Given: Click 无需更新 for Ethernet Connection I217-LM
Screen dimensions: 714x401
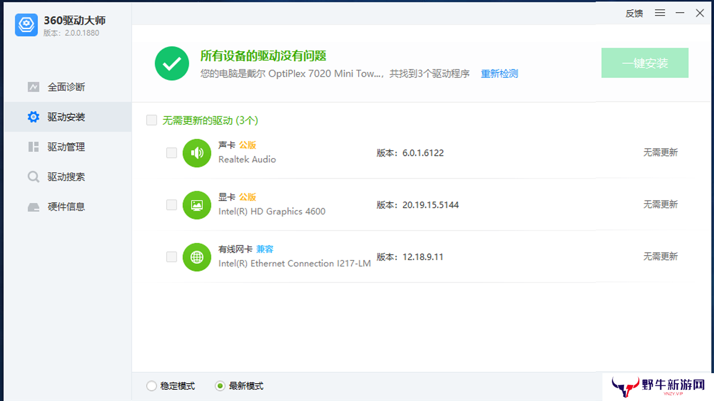Looking at the screenshot, I should click(x=660, y=257).
